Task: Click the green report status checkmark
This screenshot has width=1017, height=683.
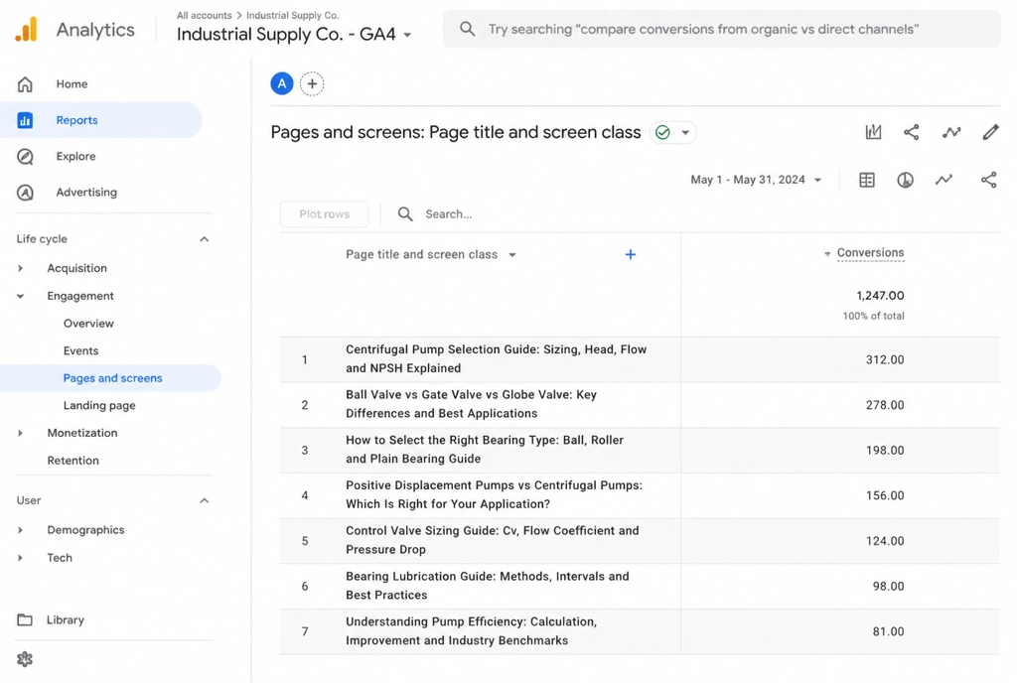Action: tap(662, 132)
